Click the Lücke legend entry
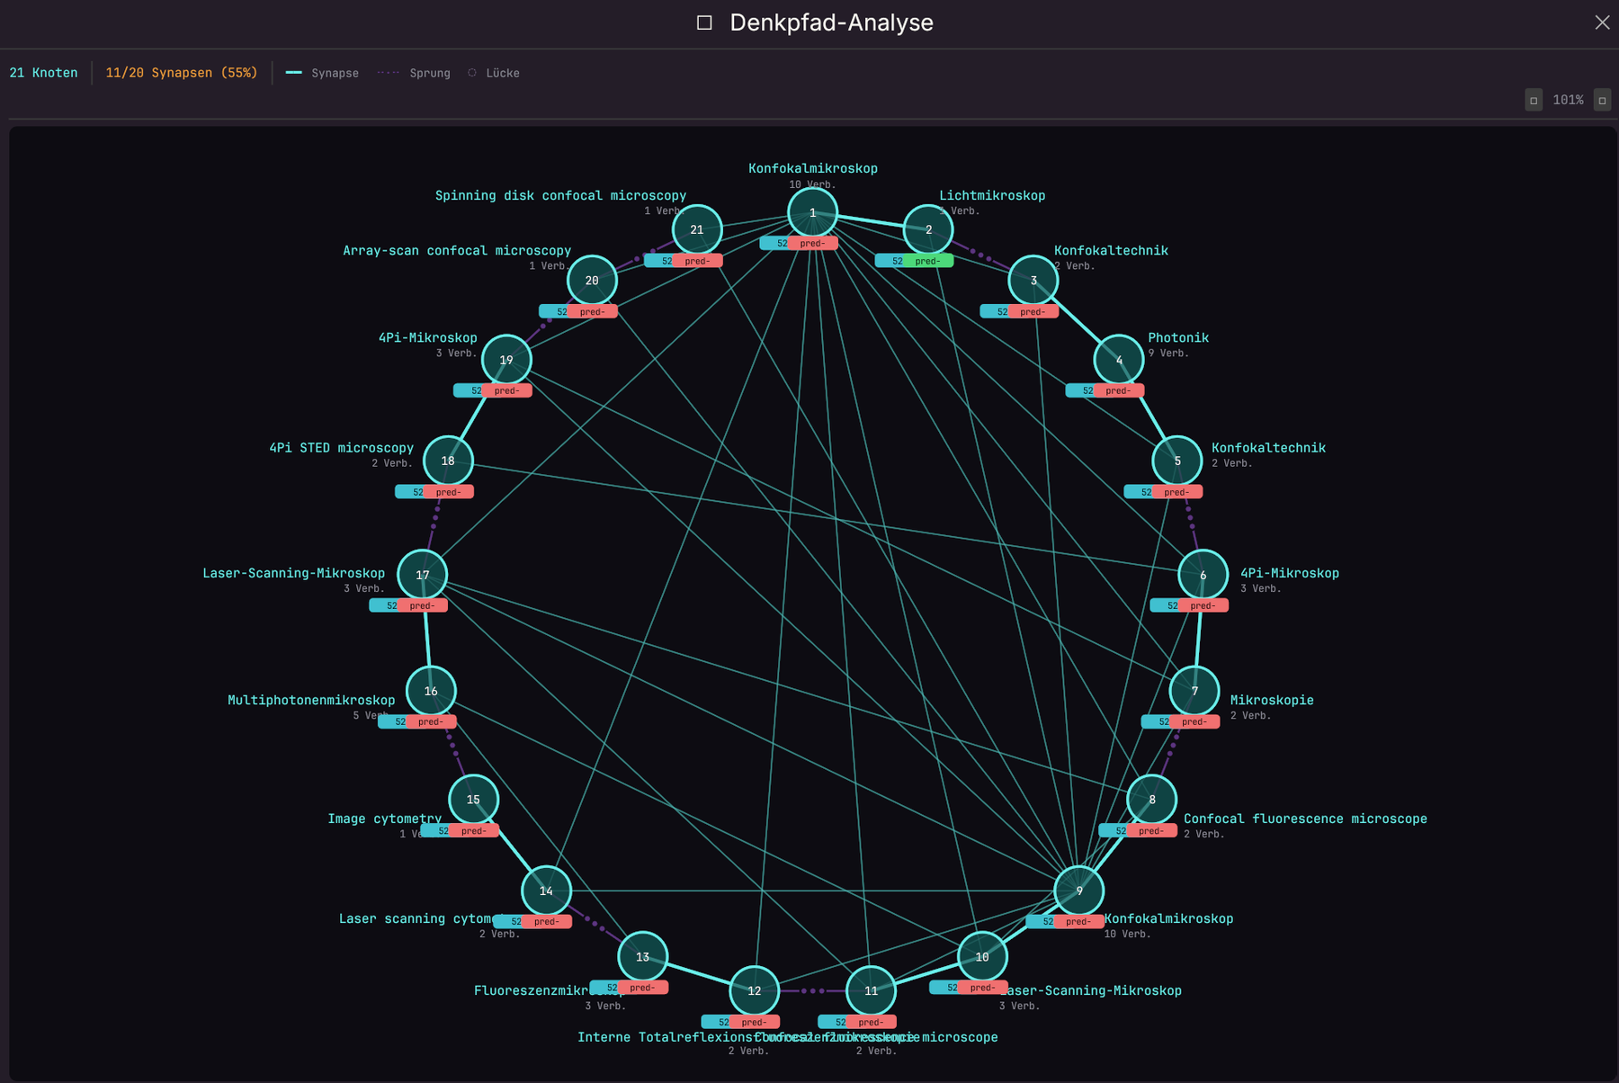This screenshot has height=1083, width=1619. coord(494,73)
